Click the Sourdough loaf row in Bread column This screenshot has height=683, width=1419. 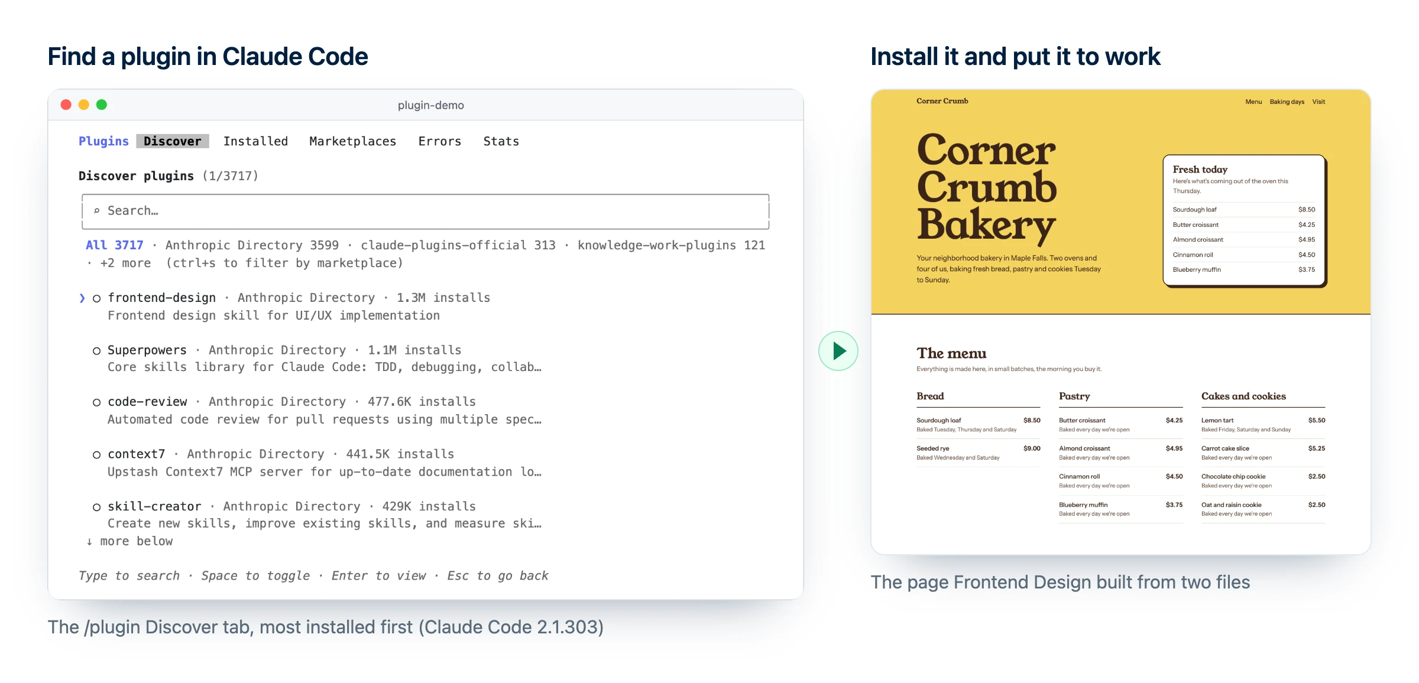pyautogui.click(x=979, y=425)
